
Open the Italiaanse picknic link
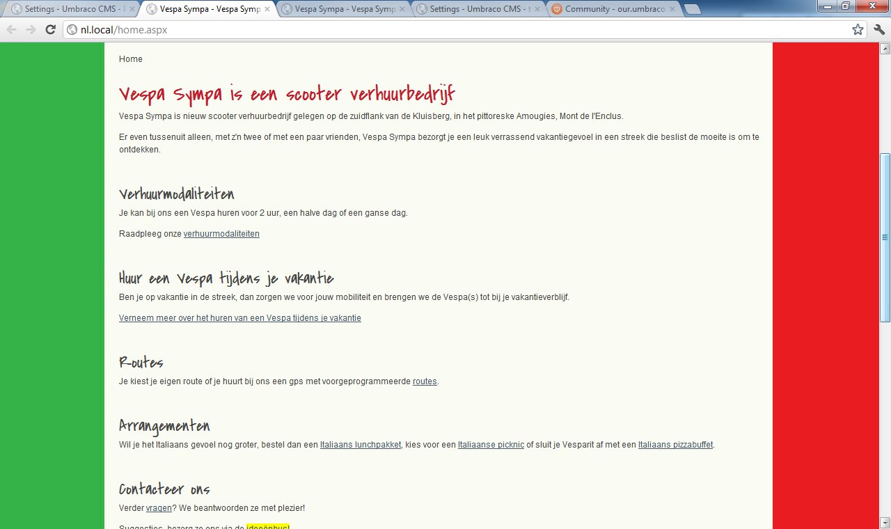pos(491,445)
